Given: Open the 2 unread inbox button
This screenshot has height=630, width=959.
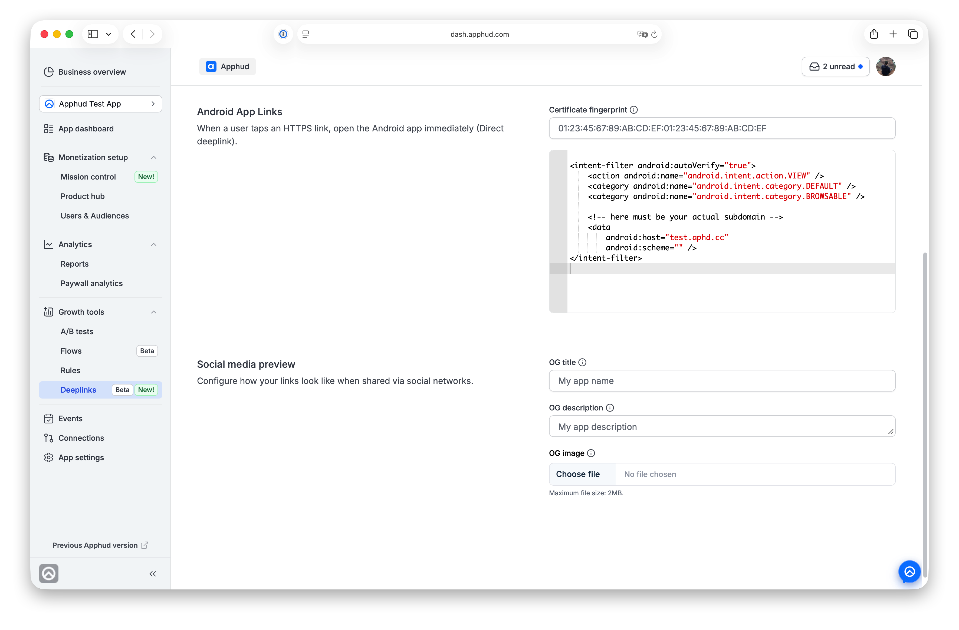Looking at the screenshot, I should pos(835,67).
